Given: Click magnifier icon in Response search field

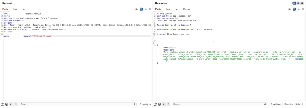Looking at the screenshot, I should (x=265, y=104).
